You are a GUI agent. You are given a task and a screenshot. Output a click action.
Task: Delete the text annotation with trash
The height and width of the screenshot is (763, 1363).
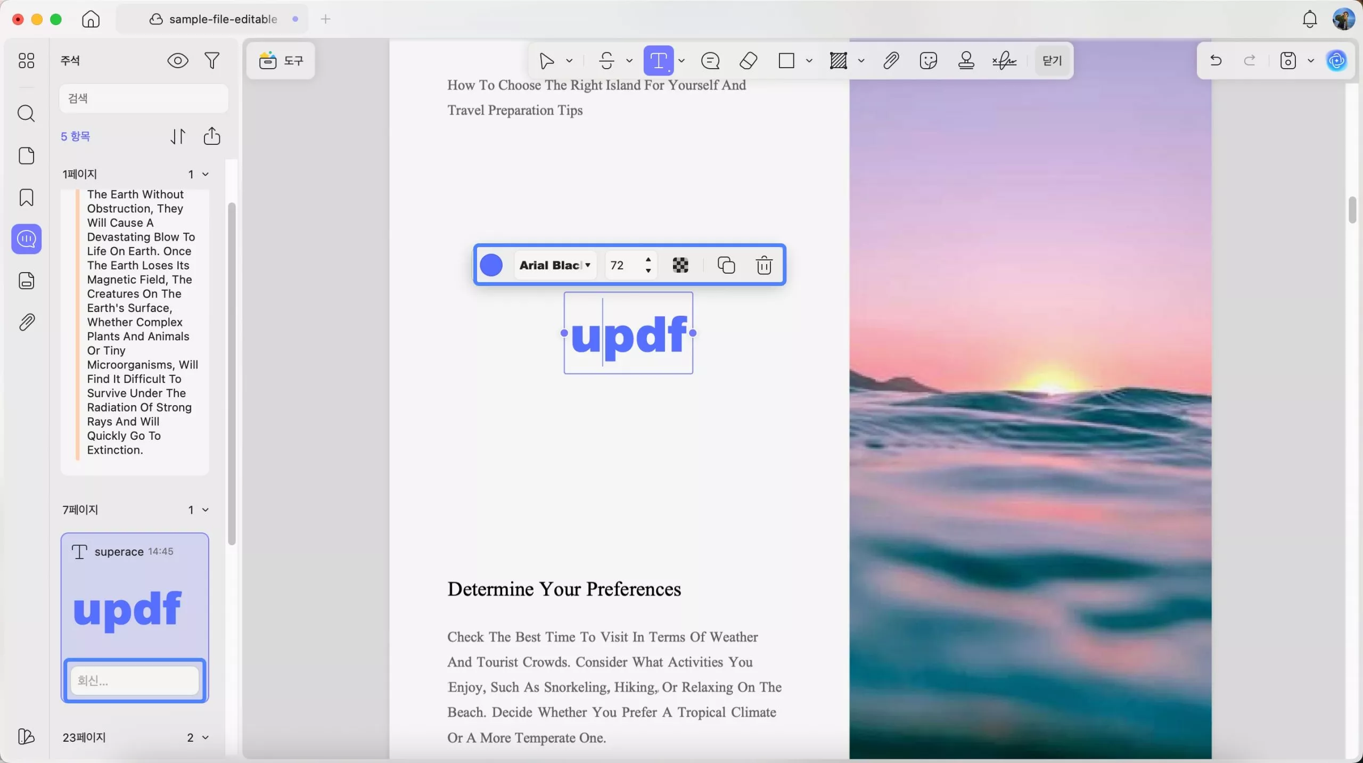(x=764, y=265)
